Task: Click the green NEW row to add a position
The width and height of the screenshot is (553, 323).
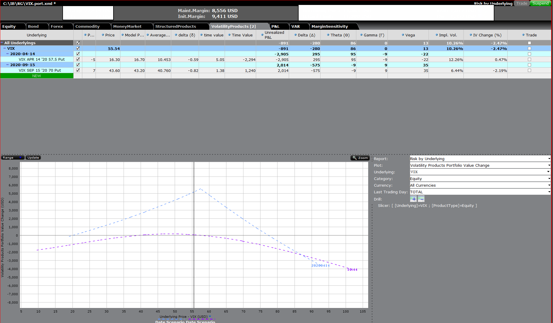Action: (37, 76)
